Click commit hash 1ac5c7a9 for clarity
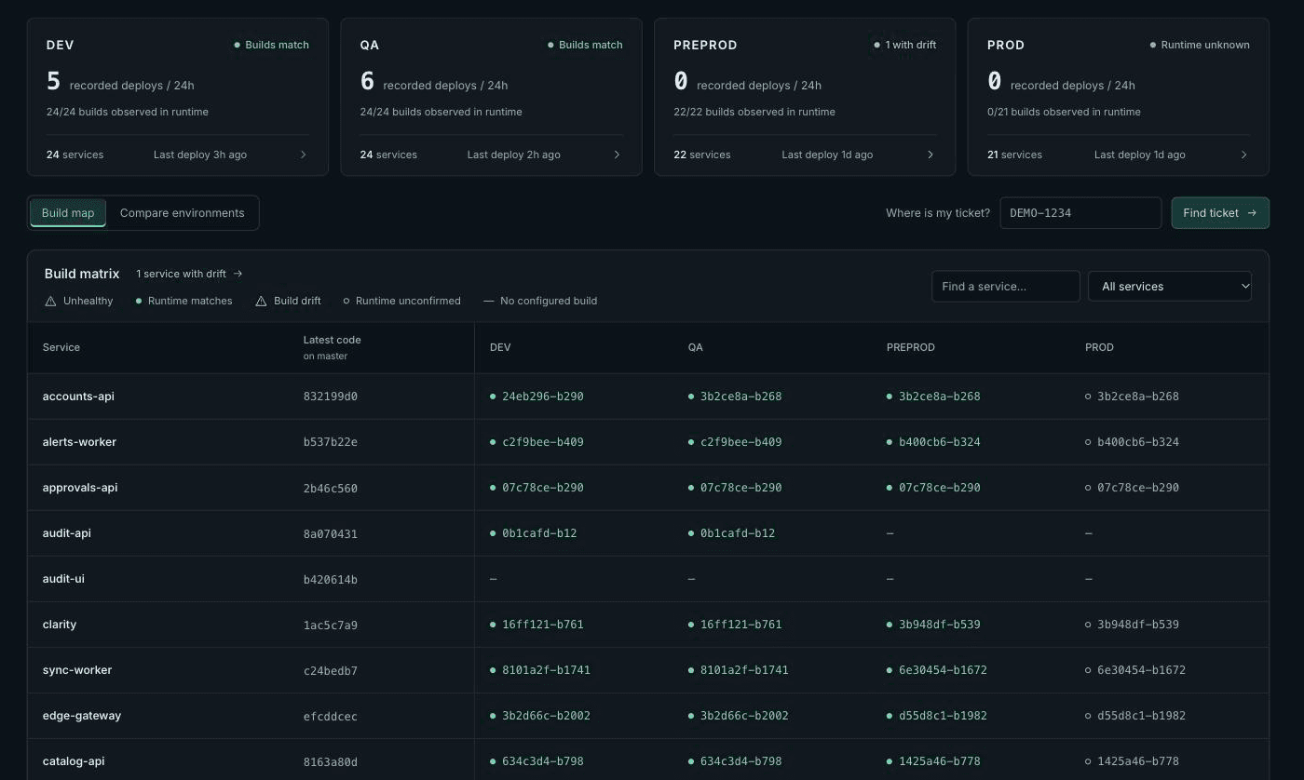 tap(331, 625)
